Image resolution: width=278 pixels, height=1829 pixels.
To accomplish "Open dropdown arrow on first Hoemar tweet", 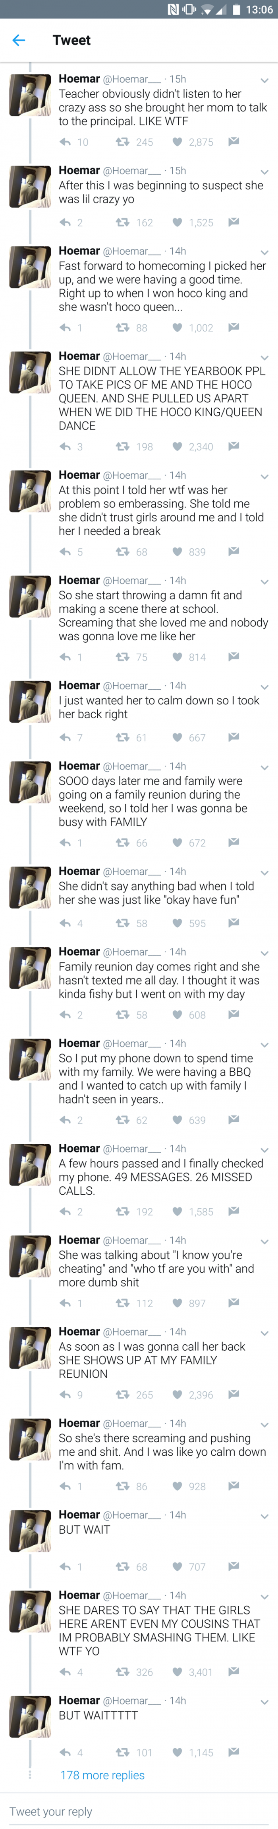I will 264,81.
